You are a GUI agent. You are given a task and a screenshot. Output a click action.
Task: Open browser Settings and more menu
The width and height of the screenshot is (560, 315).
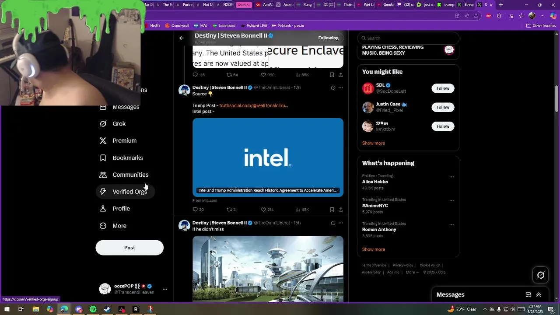542,16
